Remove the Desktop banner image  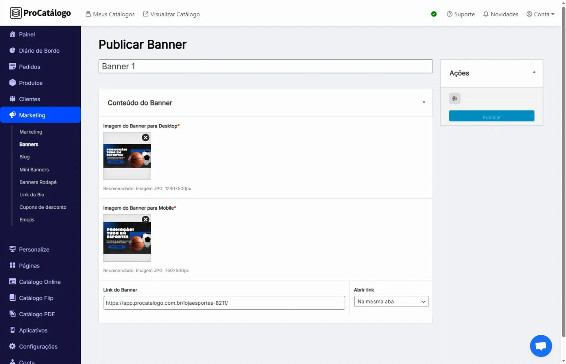click(x=145, y=138)
